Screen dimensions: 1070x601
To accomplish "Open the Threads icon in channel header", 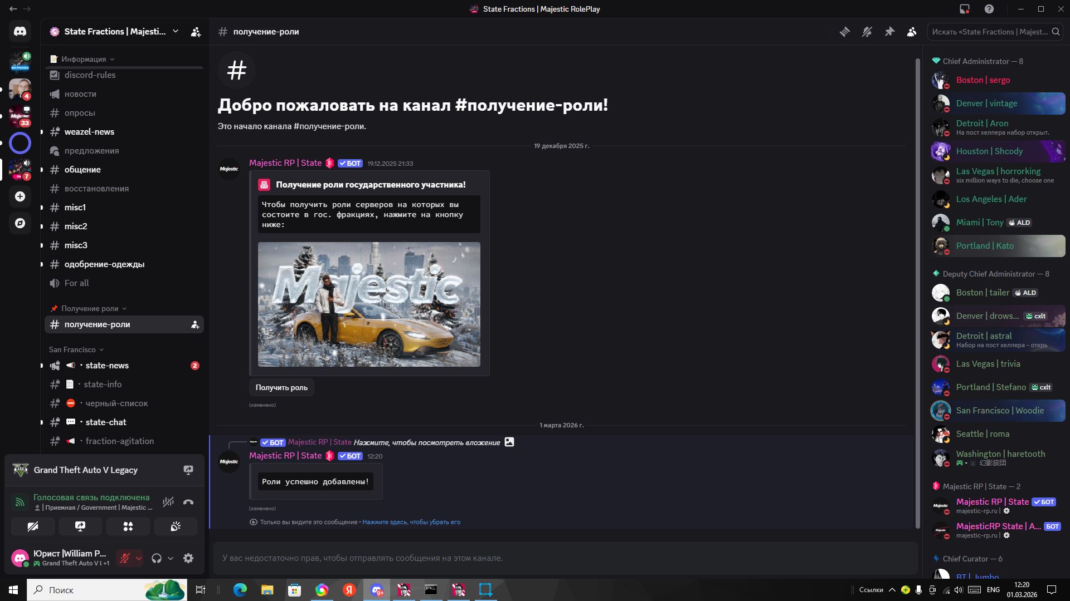I will pyautogui.click(x=845, y=32).
